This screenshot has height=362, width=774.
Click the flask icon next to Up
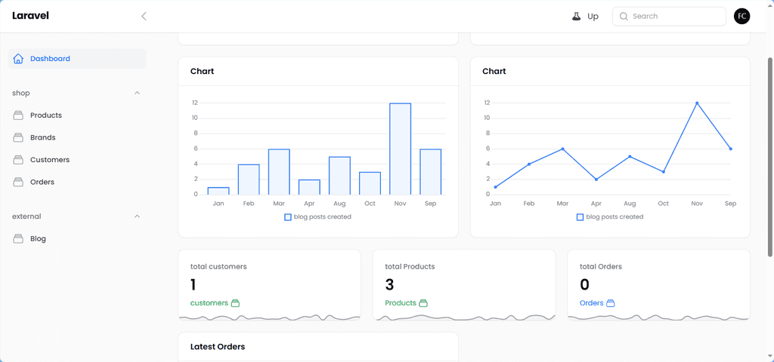click(x=576, y=17)
